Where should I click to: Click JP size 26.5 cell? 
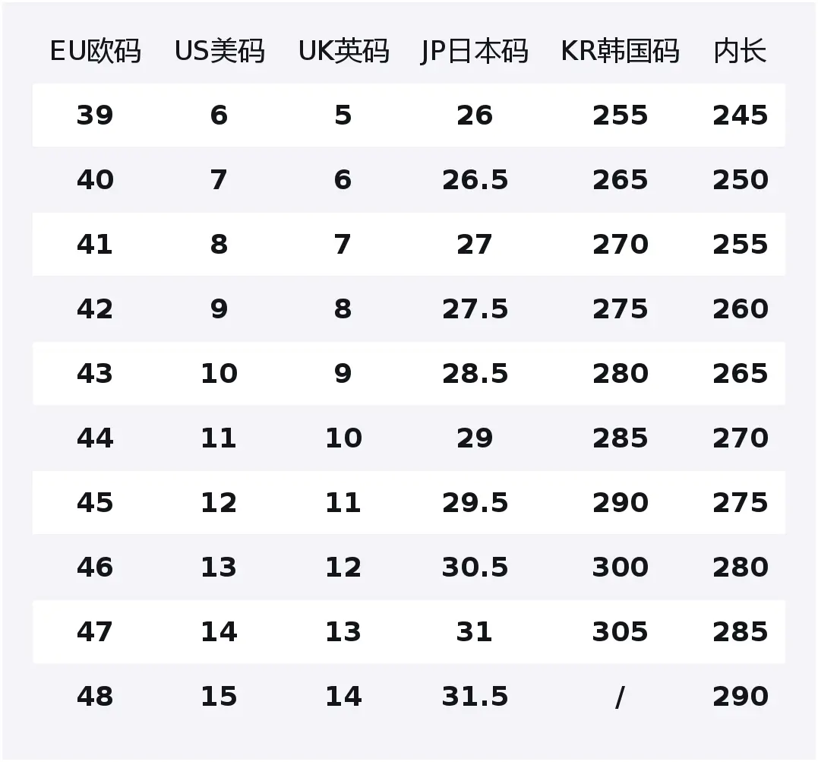[x=475, y=180]
